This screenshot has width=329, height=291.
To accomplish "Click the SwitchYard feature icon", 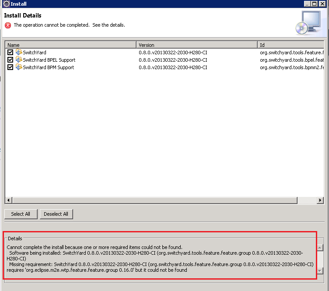I will (19, 52).
